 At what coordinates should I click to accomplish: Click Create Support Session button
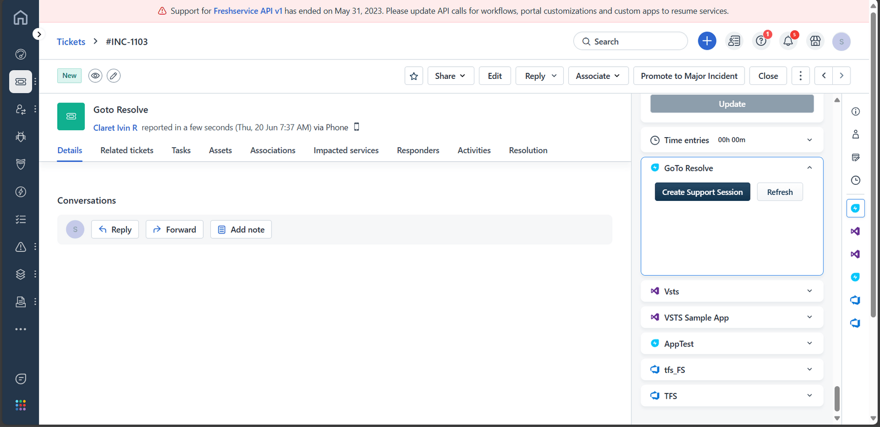tap(702, 192)
